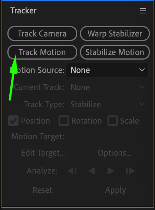
Task: Enable the Rotation checkbox
Action: [64, 121]
